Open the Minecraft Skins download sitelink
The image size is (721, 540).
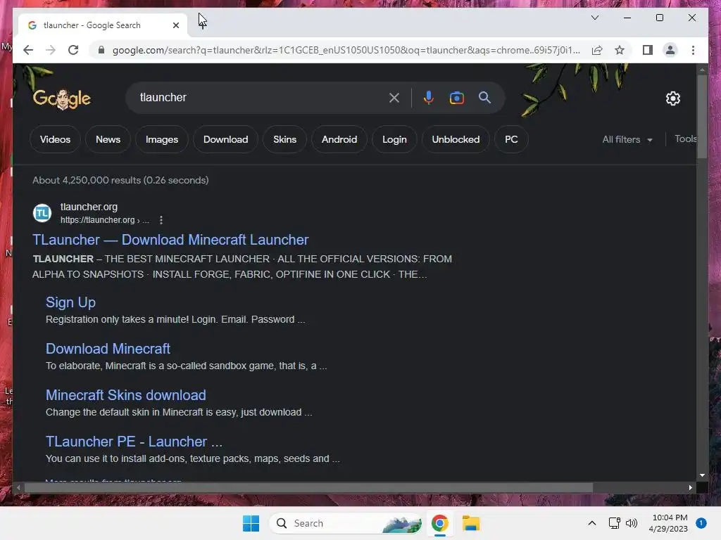point(126,395)
